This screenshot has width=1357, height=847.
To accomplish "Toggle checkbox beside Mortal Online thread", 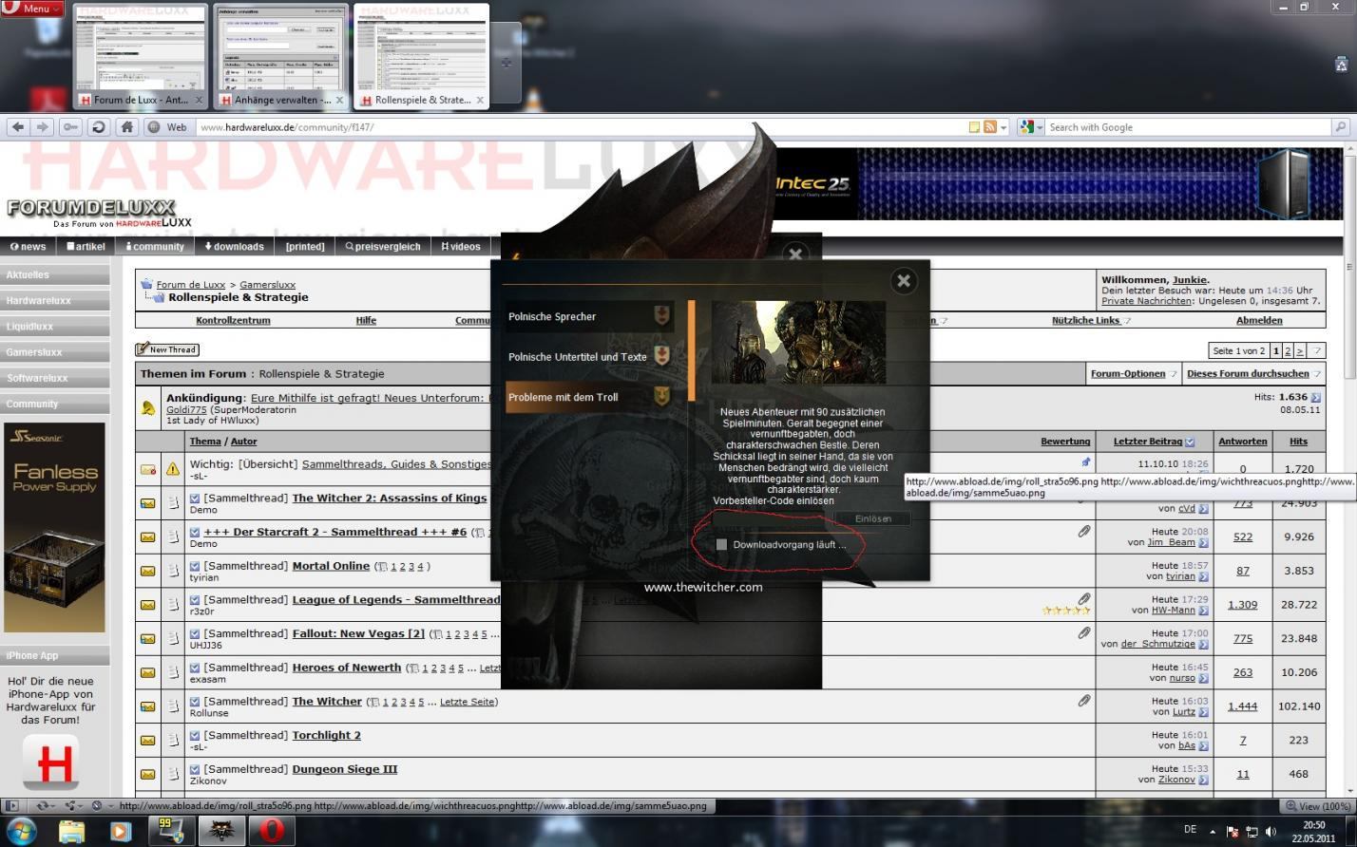I will coord(195,566).
